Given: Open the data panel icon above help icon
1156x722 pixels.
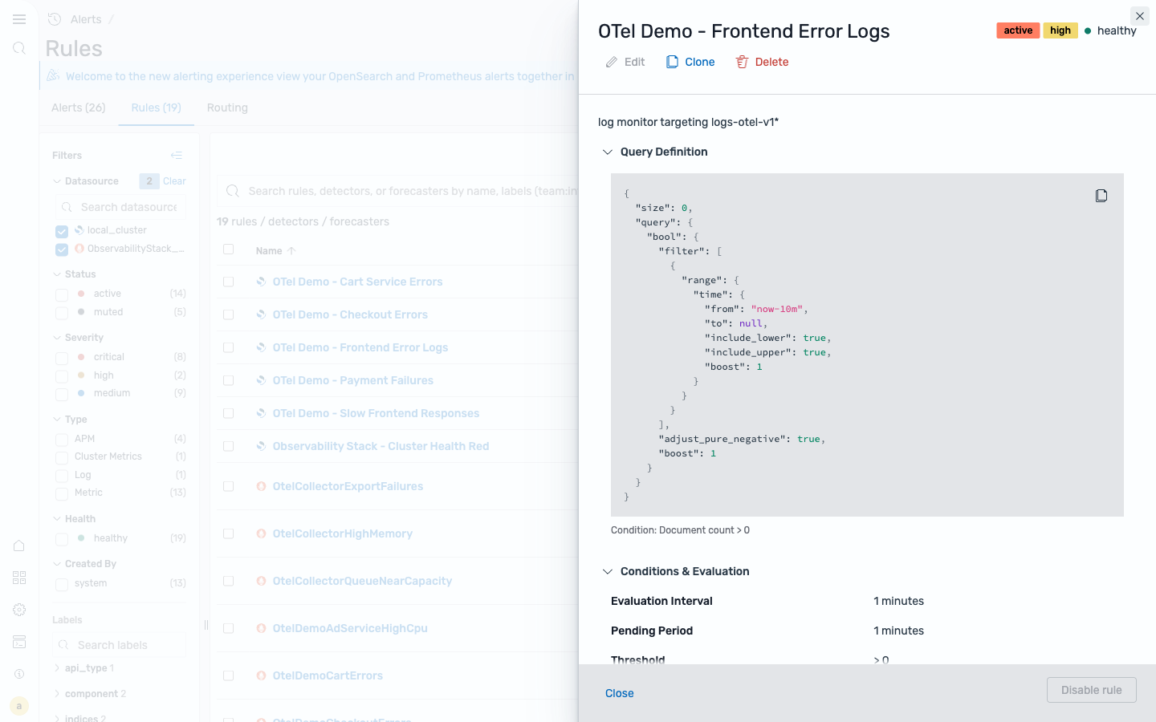Looking at the screenshot, I should tap(19, 642).
